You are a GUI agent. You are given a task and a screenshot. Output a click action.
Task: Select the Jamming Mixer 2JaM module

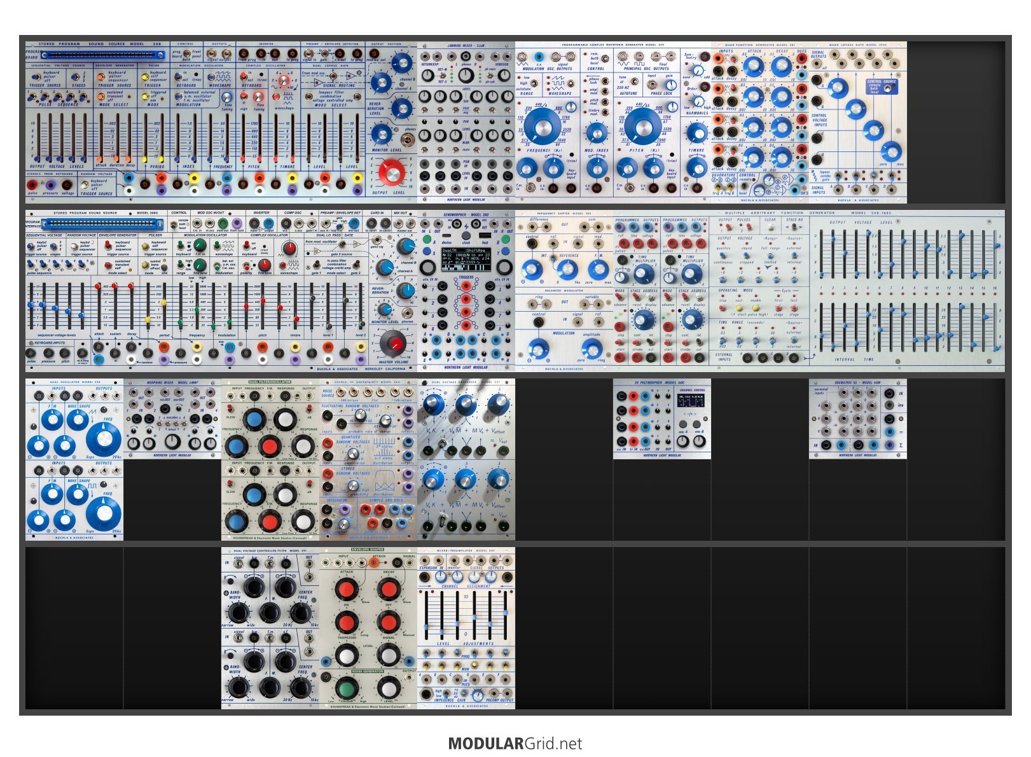pos(466,122)
